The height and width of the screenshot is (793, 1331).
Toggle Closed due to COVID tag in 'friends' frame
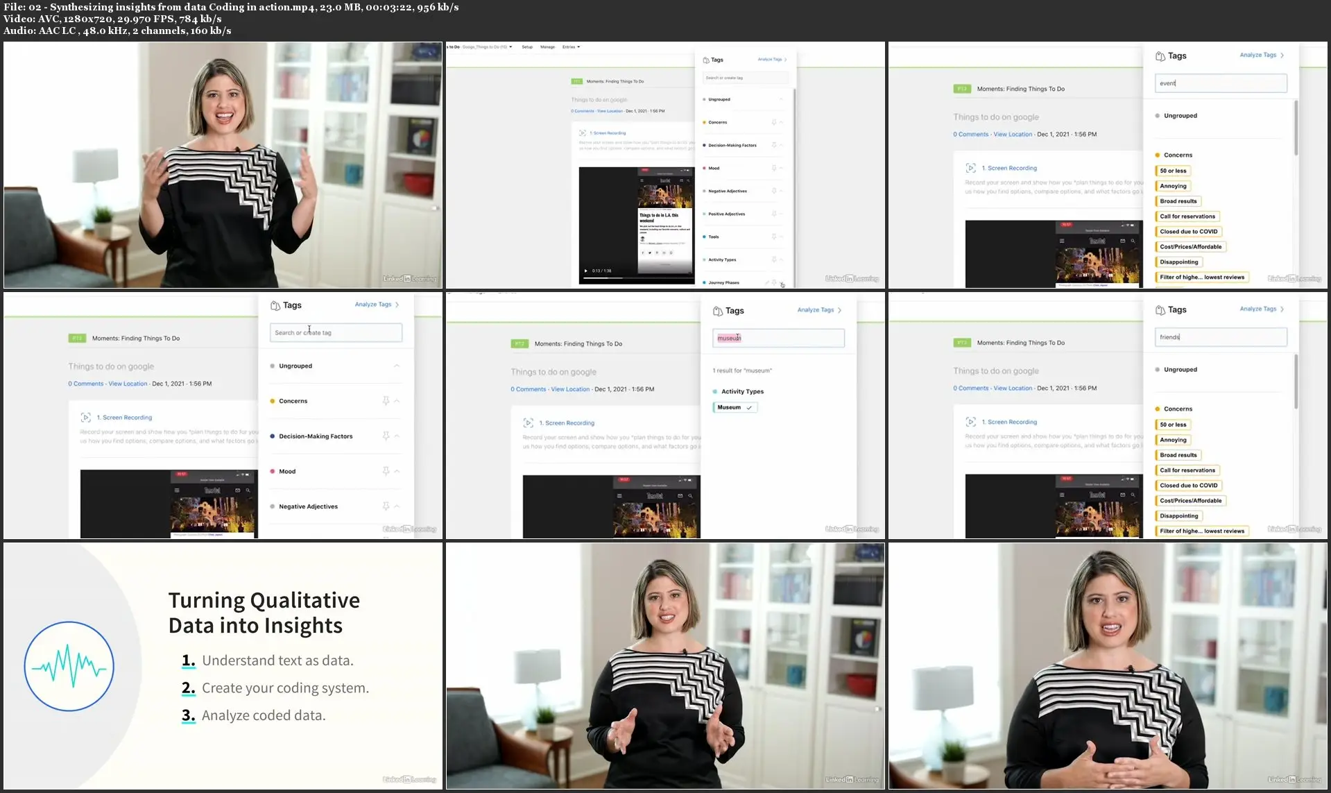point(1189,486)
